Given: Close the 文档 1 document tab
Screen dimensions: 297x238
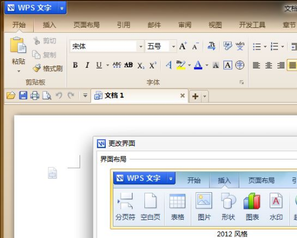Looking at the screenshot, I should [182, 96].
